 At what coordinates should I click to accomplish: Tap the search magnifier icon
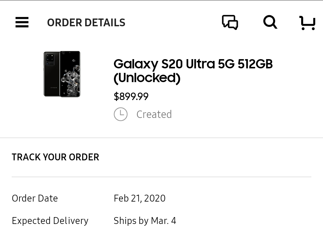click(x=270, y=22)
